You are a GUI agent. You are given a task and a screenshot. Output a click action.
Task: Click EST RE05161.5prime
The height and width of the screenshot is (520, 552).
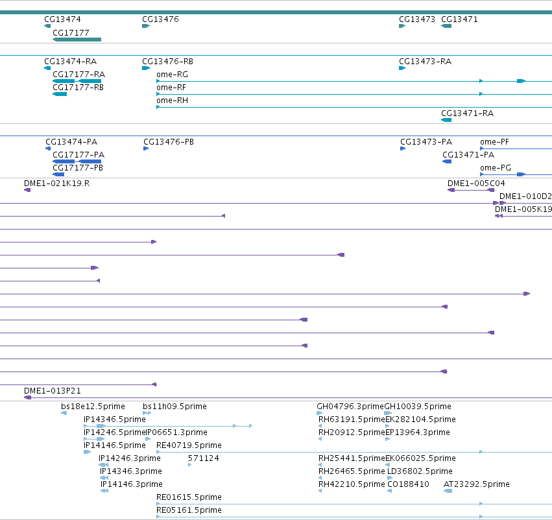189,510
